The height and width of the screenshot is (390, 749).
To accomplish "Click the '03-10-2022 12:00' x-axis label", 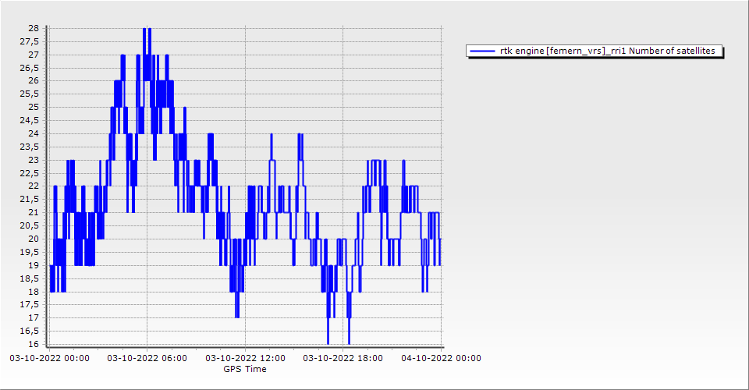I will click(x=245, y=359).
